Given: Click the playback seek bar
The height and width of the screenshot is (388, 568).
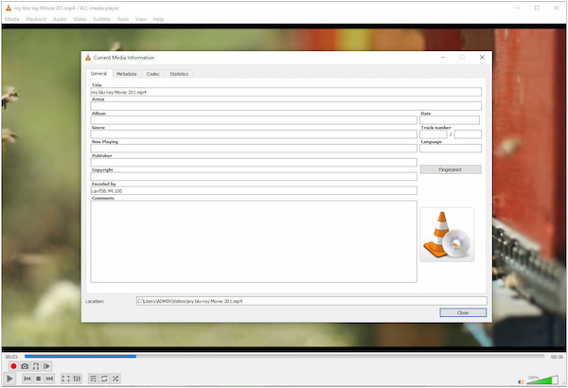Looking at the screenshot, I should click(284, 357).
